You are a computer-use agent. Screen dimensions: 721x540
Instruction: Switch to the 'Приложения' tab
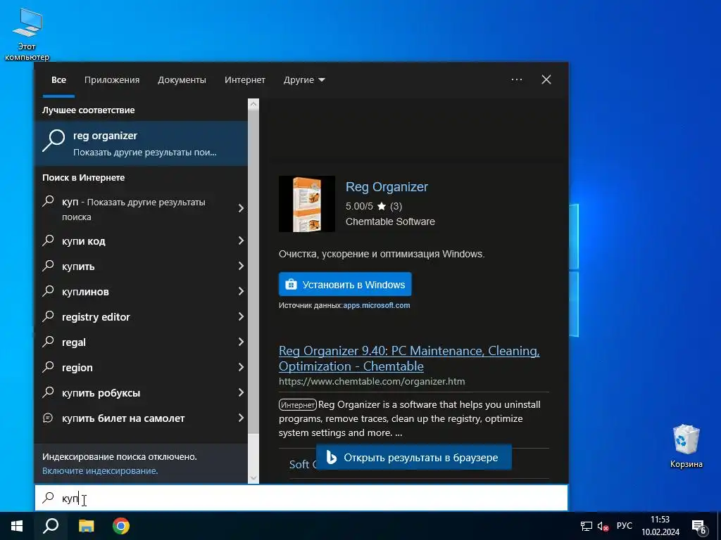coord(112,80)
